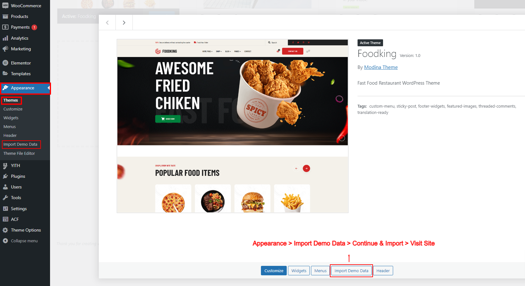Go to the previous theme with left arrow

pyautogui.click(x=107, y=23)
